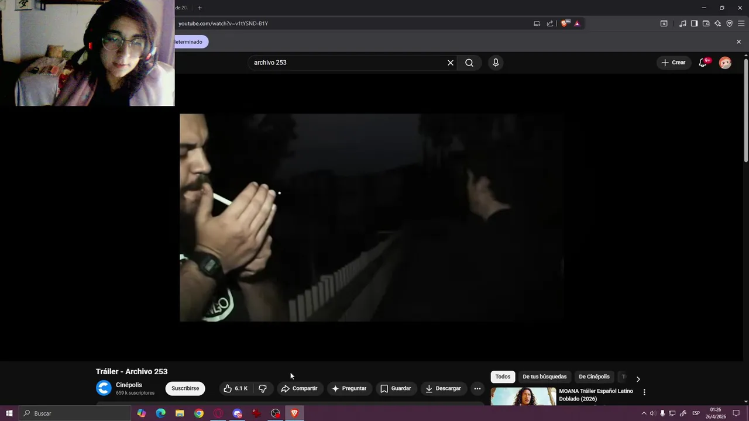Screen dimensions: 749x421
Task: Open the YouTube notifications bell
Action: click(x=703, y=63)
